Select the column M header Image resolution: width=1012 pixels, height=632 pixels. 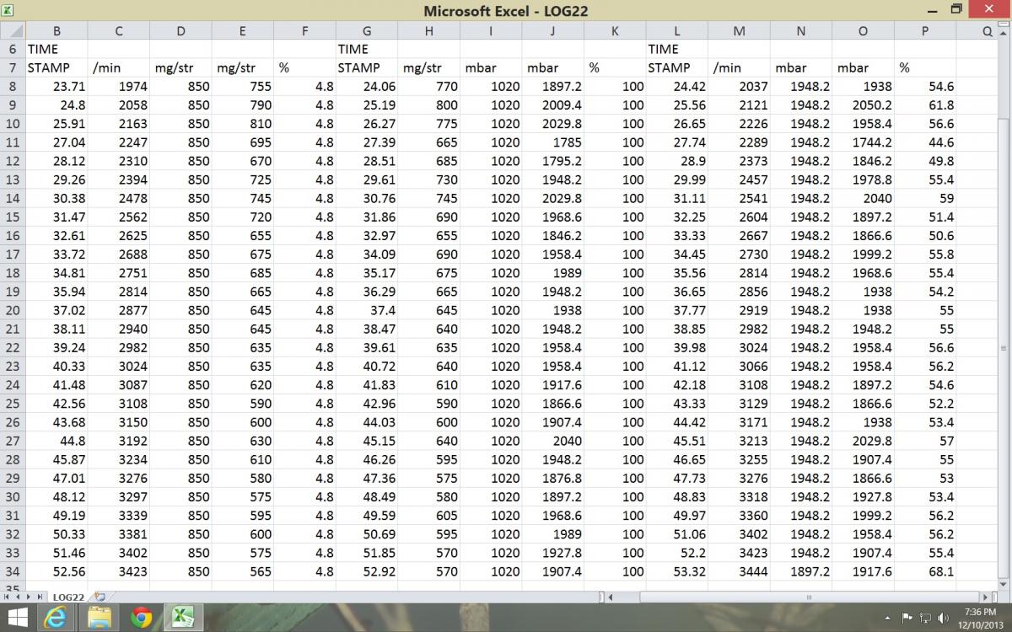[739, 31]
